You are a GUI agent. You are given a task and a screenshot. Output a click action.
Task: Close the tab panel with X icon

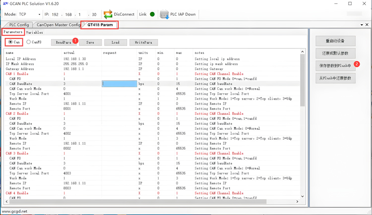tap(367, 25)
